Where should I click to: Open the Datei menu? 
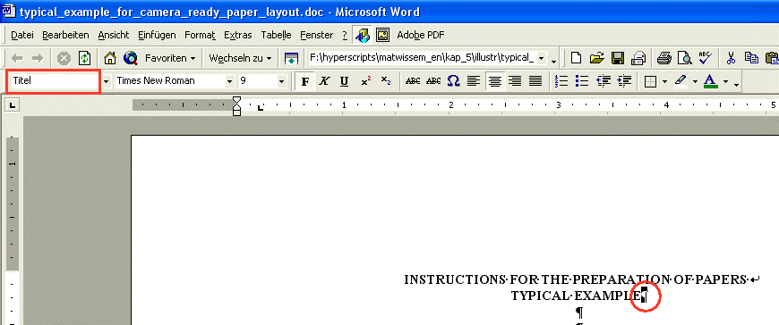point(21,35)
